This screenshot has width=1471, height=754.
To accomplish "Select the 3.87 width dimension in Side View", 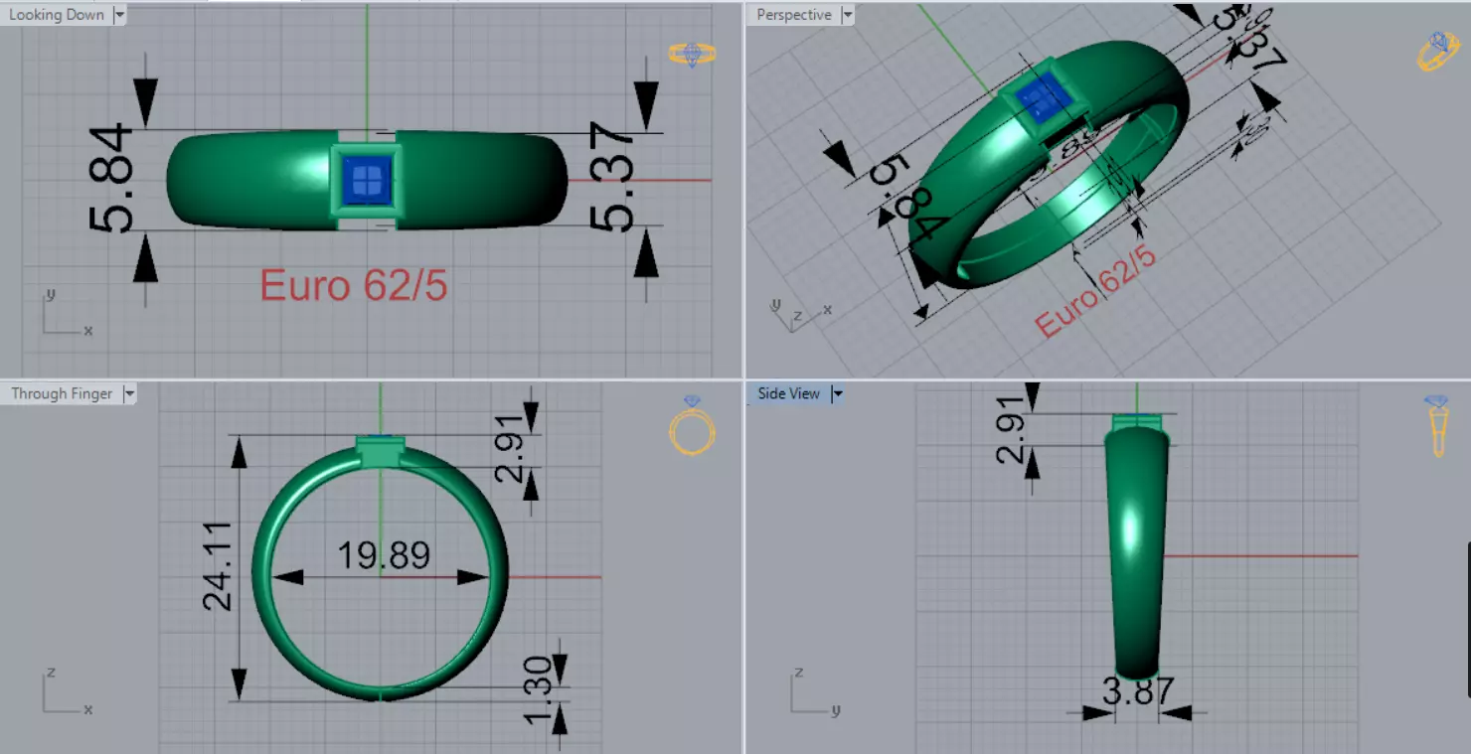I will [x=1138, y=691].
